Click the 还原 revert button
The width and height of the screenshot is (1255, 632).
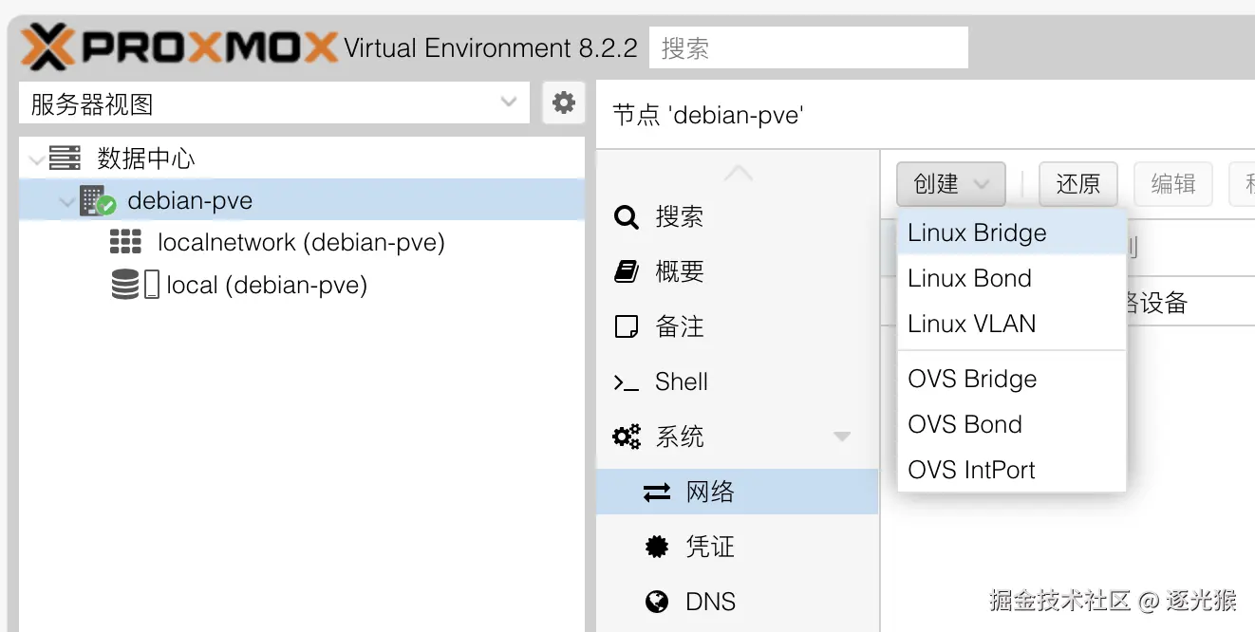1077,184
